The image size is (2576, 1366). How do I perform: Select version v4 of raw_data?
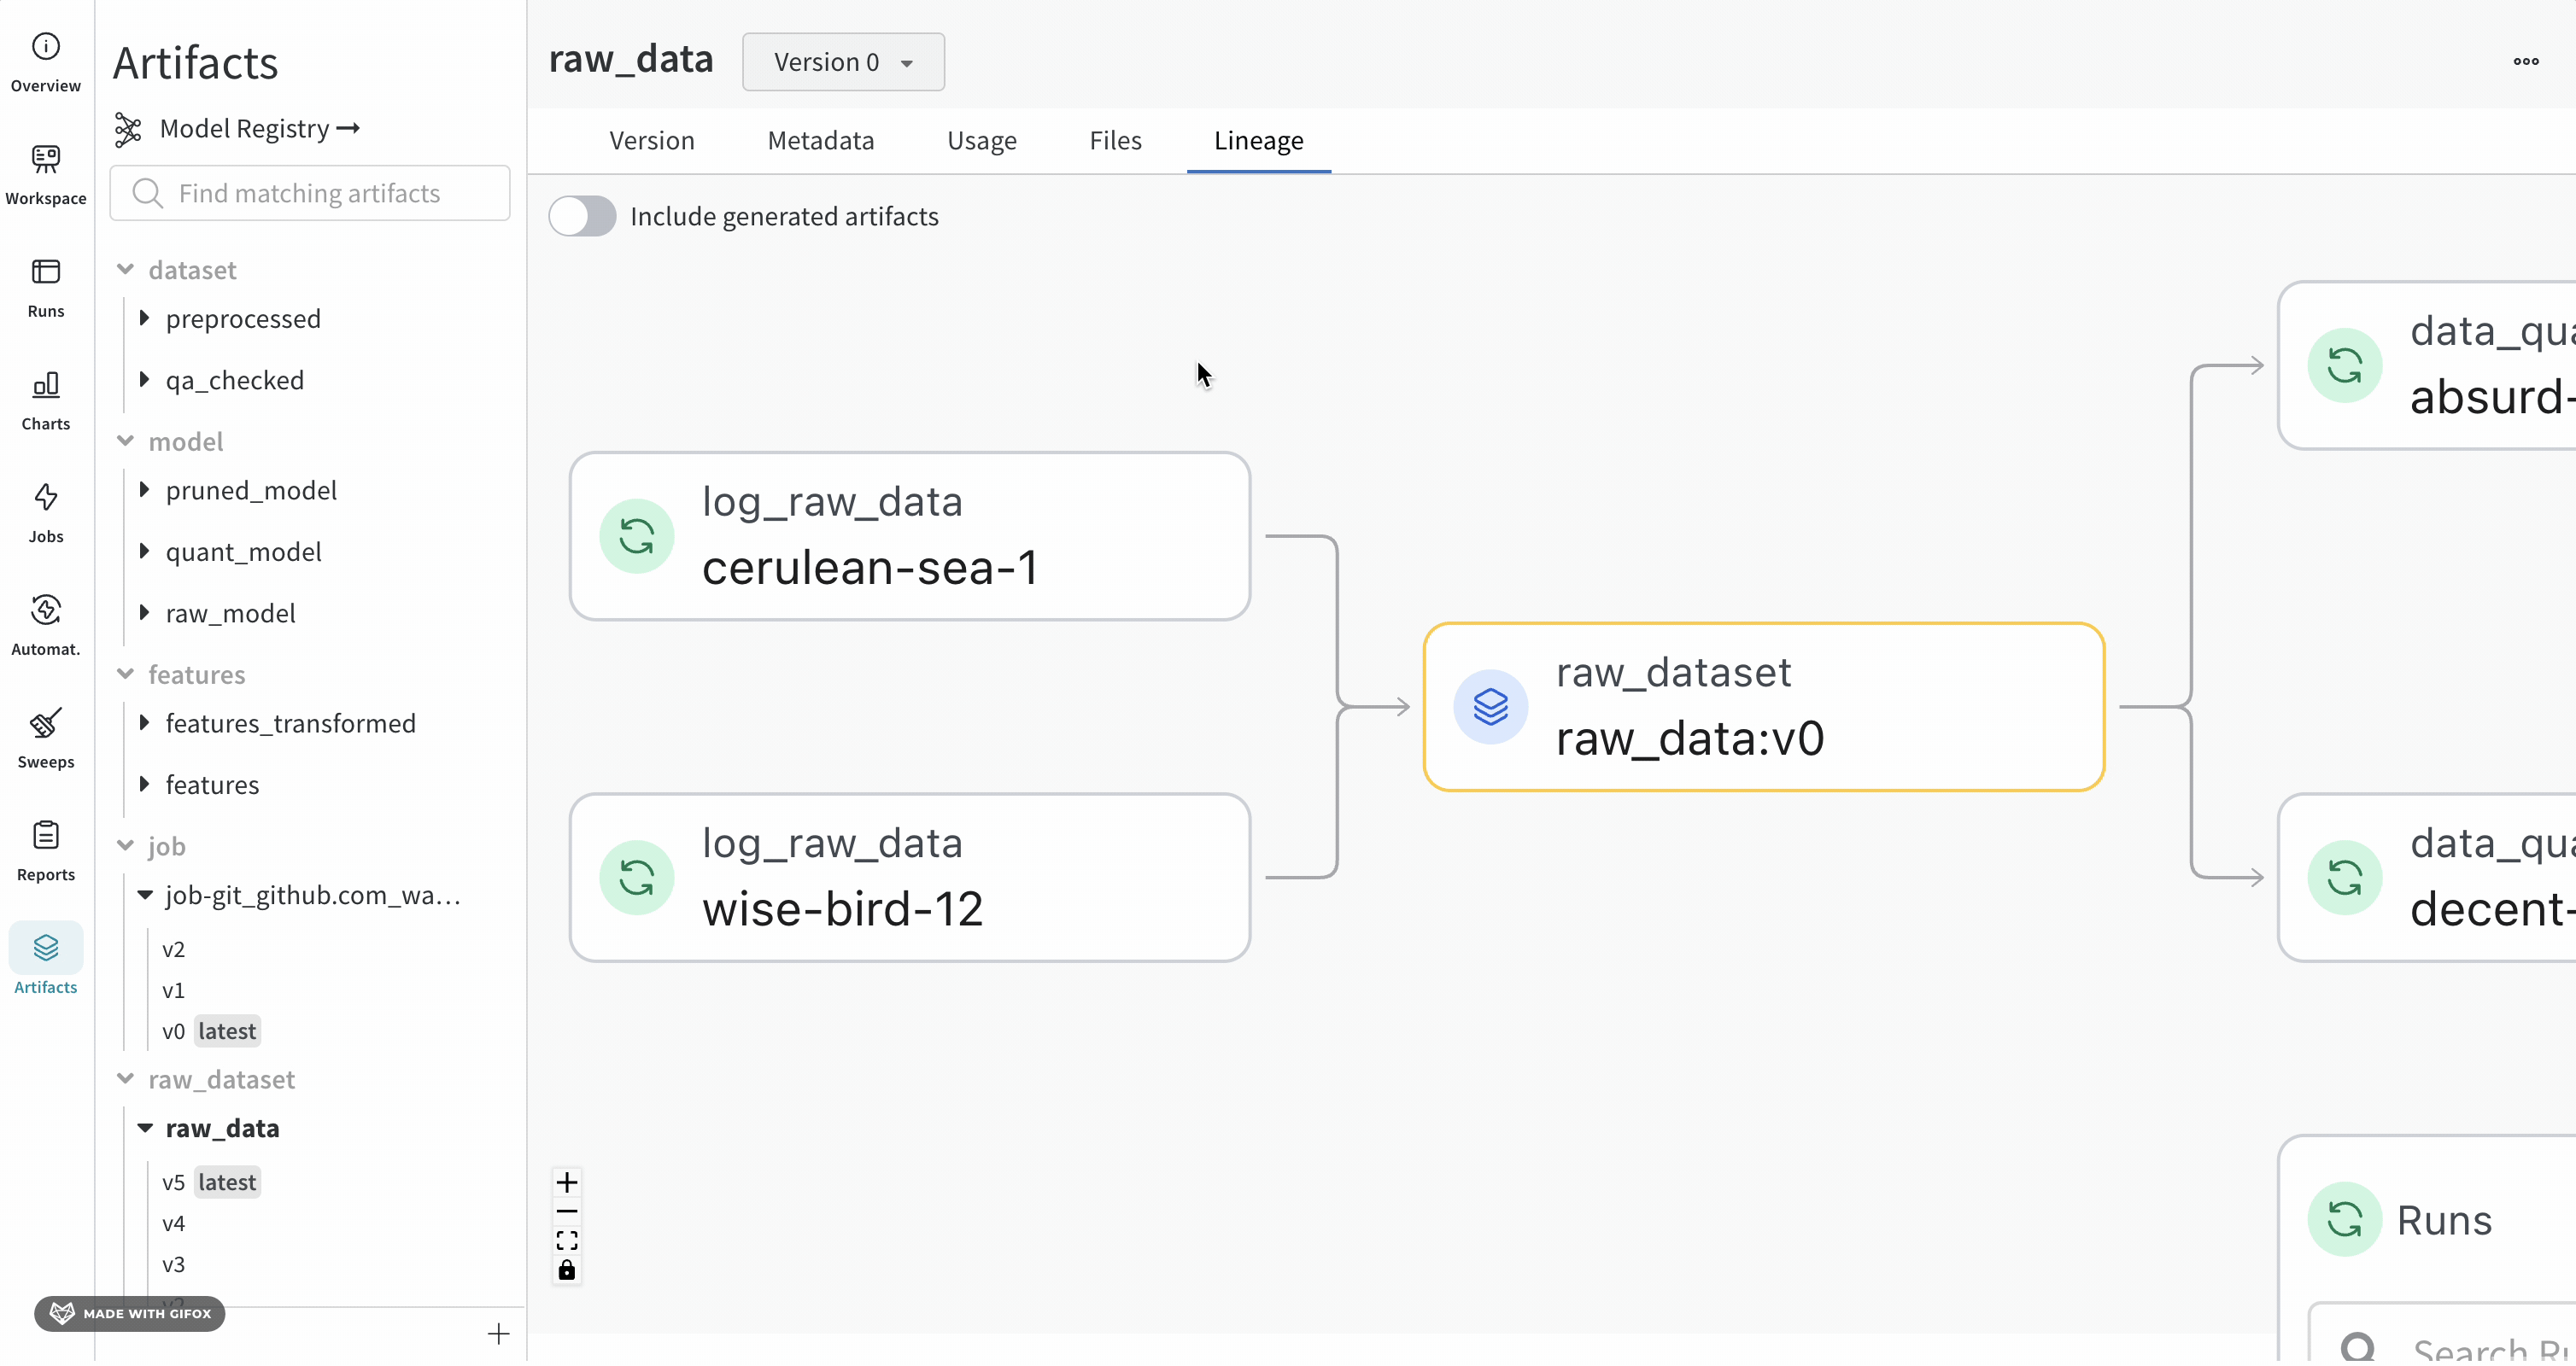pyautogui.click(x=173, y=1224)
